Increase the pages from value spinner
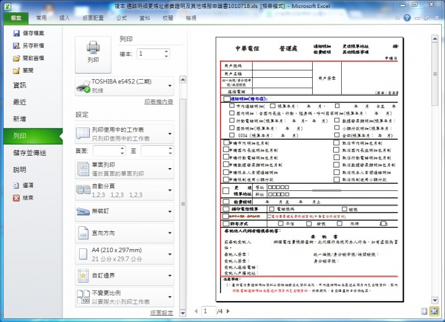The width and height of the screenshot is (445, 322). (122, 148)
